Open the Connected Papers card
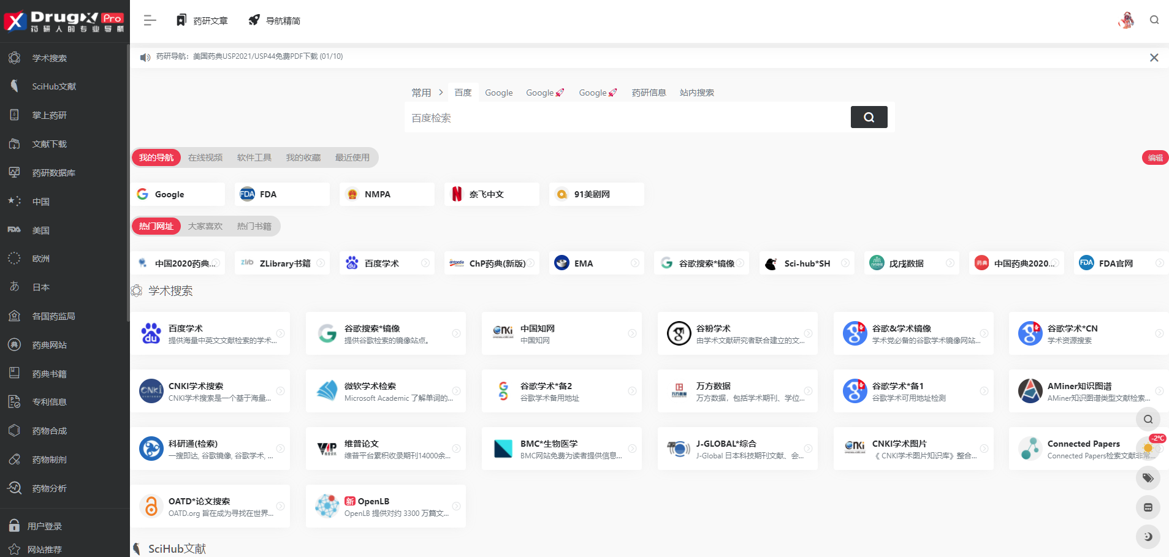This screenshot has height=557, width=1169. (x=1089, y=449)
